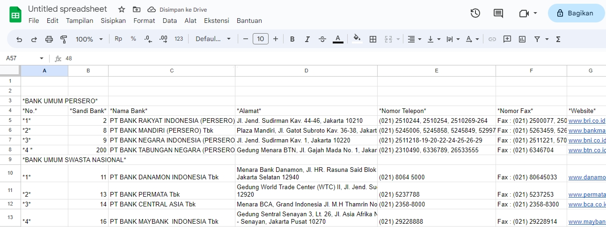Toggle bold formatting
This screenshot has height=227, width=606.
pos(292,39)
